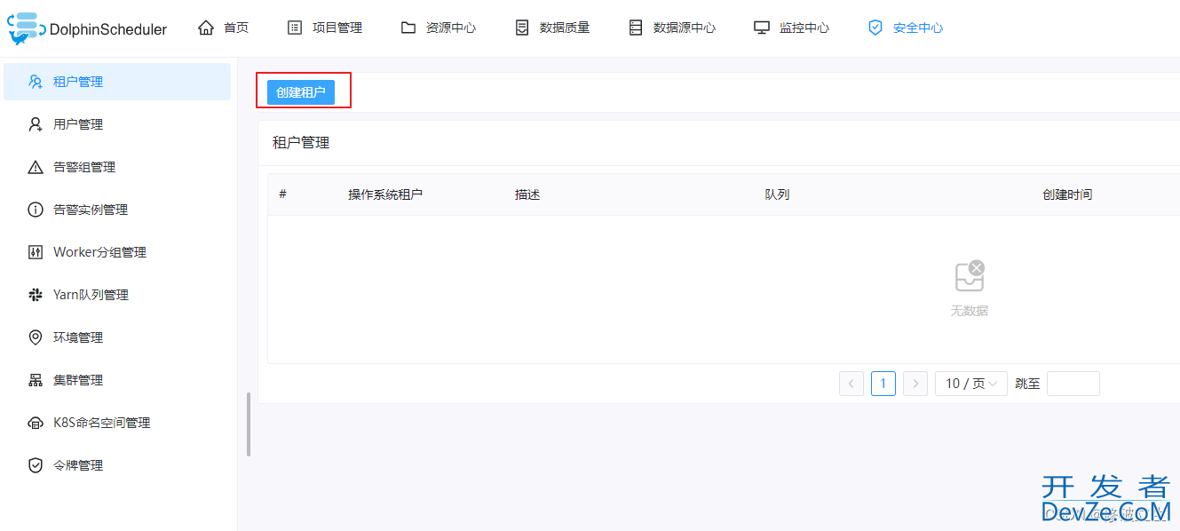Screen dimensions: 1180x531
Task: Click the folder icon beside 资源中心
Action: [x=408, y=28]
